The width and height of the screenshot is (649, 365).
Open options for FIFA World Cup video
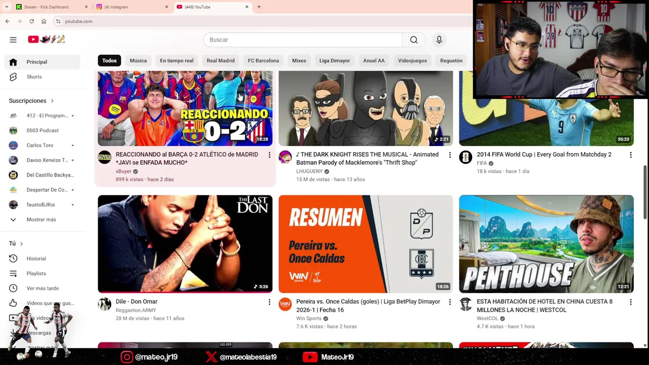(x=631, y=155)
